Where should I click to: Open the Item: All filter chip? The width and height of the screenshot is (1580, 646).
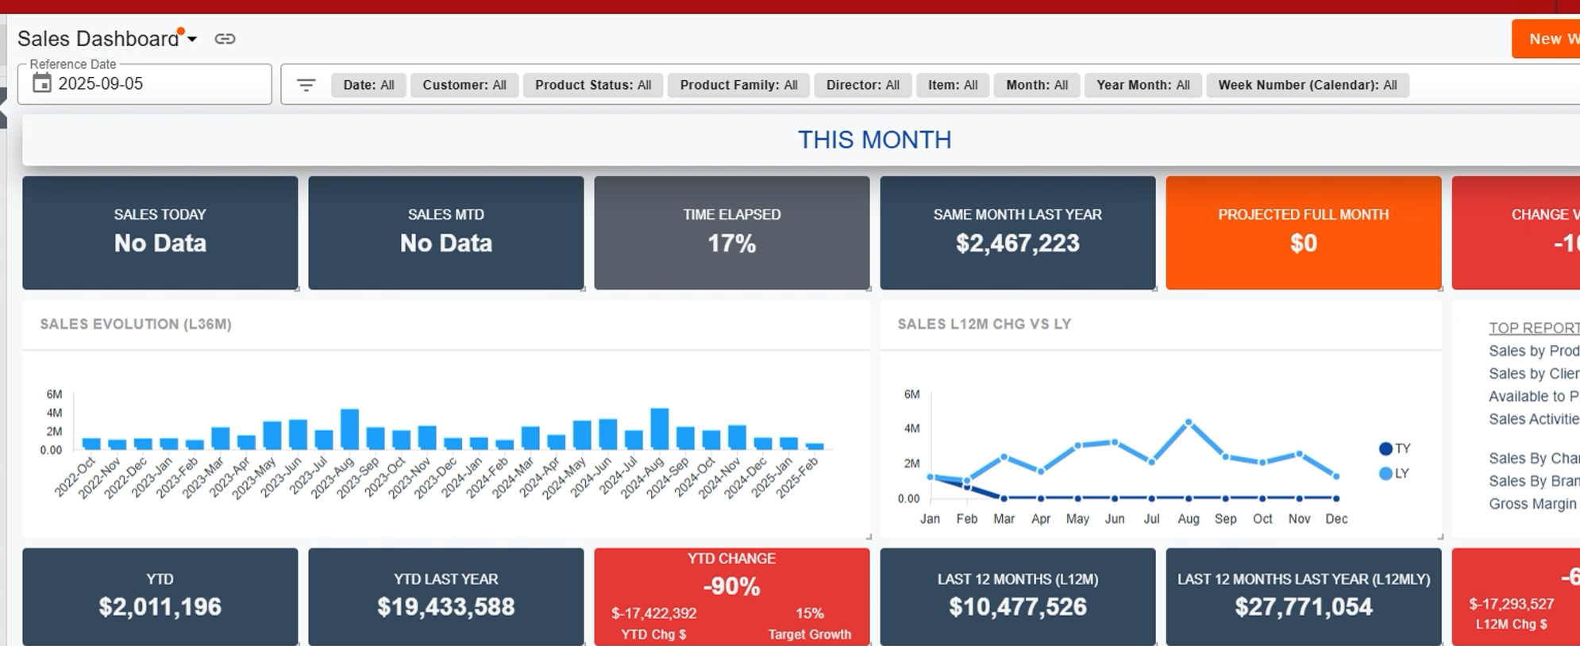click(x=953, y=85)
